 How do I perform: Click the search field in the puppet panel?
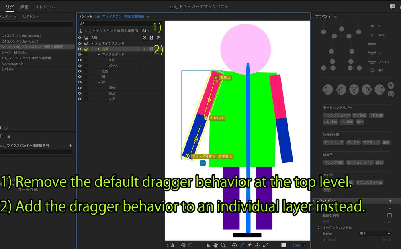click(x=117, y=24)
